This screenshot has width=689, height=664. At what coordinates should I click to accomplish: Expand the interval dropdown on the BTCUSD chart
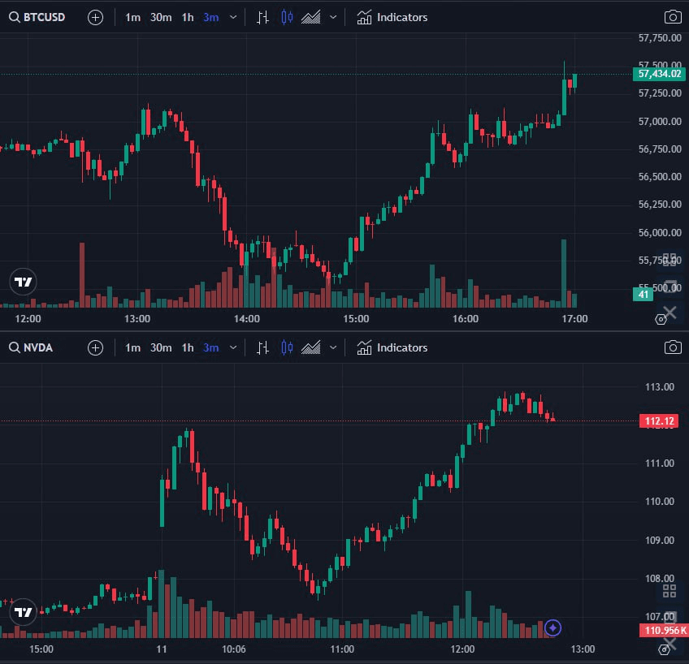233,18
